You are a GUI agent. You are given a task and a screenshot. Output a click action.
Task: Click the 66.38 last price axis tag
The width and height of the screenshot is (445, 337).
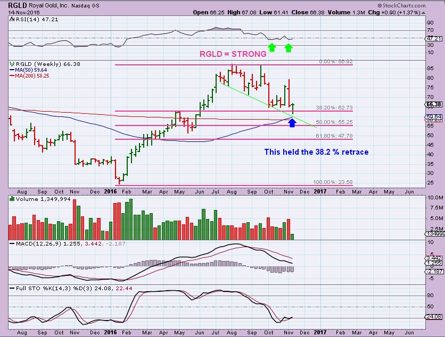tap(434, 104)
